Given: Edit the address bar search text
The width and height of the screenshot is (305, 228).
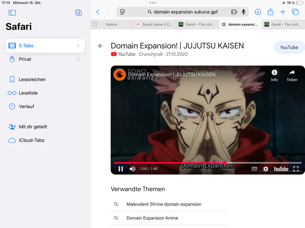Looking at the screenshot, I should click(x=186, y=12).
